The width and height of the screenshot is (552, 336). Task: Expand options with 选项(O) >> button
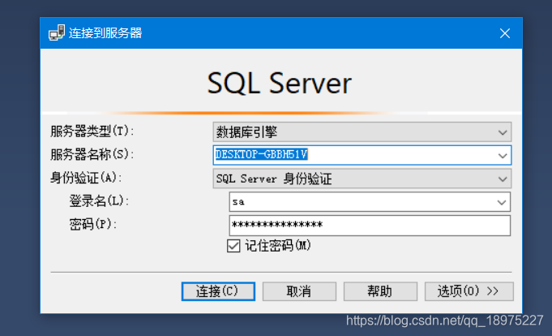click(469, 291)
